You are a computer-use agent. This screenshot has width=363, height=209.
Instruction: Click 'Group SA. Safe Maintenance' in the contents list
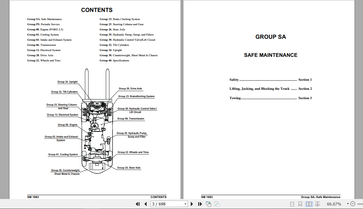click(44, 19)
